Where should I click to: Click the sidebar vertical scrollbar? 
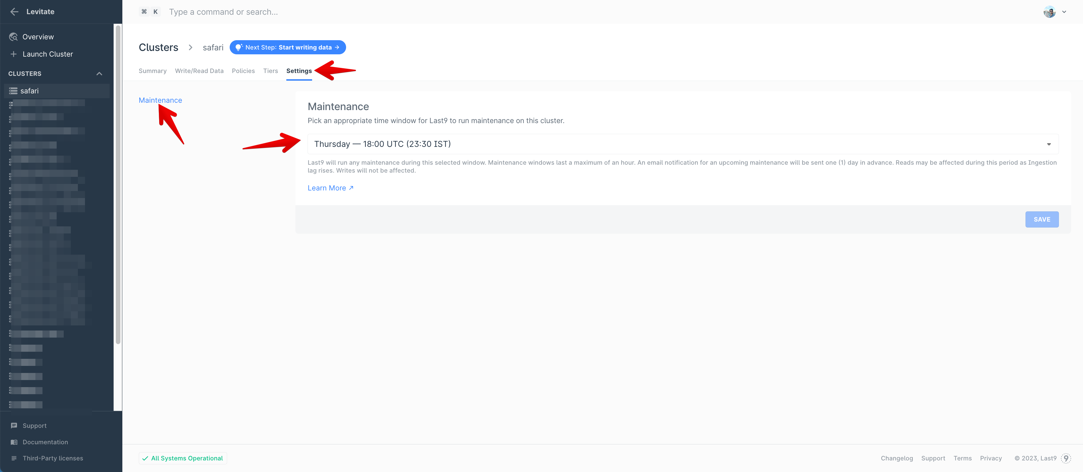[x=118, y=185]
